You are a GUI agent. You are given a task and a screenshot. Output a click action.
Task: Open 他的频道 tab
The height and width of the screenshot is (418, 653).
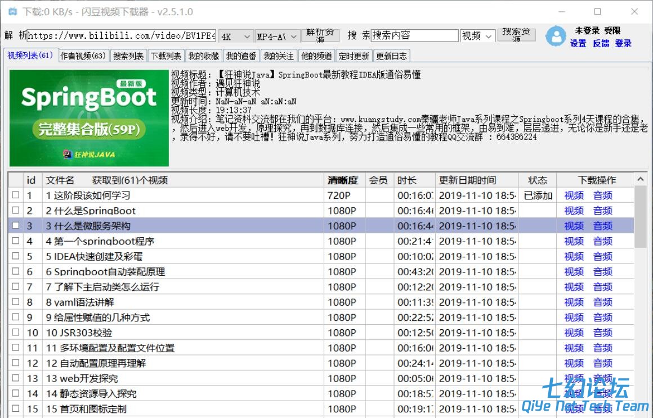pyautogui.click(x=316, y=56)
